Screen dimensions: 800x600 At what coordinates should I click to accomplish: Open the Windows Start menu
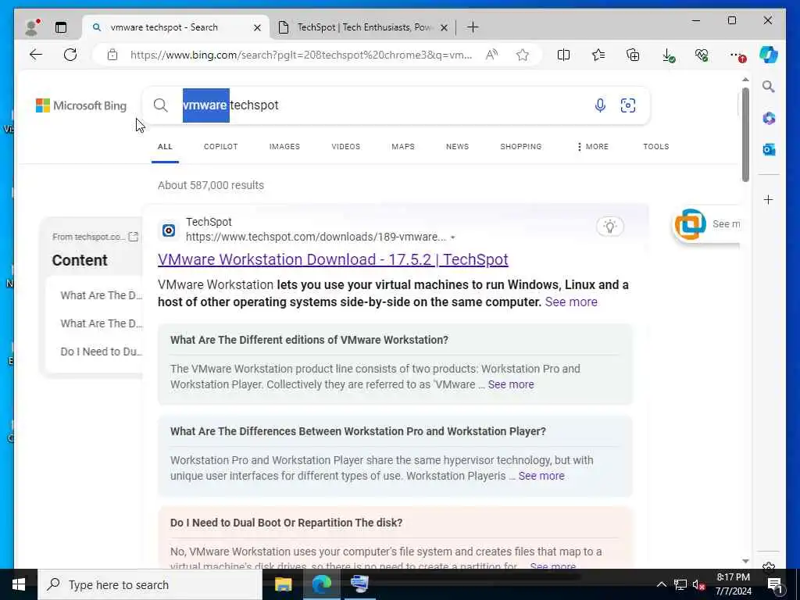coord(19,584)
